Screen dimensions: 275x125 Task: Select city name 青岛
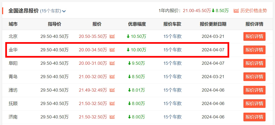13,77
